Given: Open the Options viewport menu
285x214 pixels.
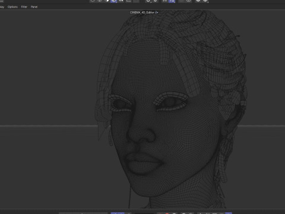Looking at the screenshot, I should point(12,7).
